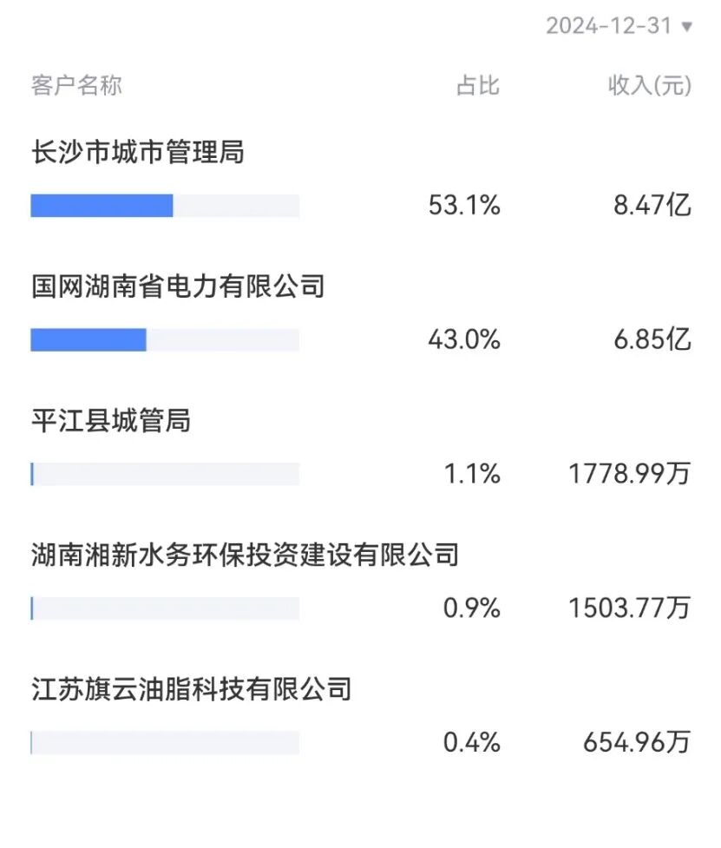The image size is (721, 848).
Task: Click the 江苏旗云油脂 progress bar
Action: pyautogui.click(x=165, y=743)
